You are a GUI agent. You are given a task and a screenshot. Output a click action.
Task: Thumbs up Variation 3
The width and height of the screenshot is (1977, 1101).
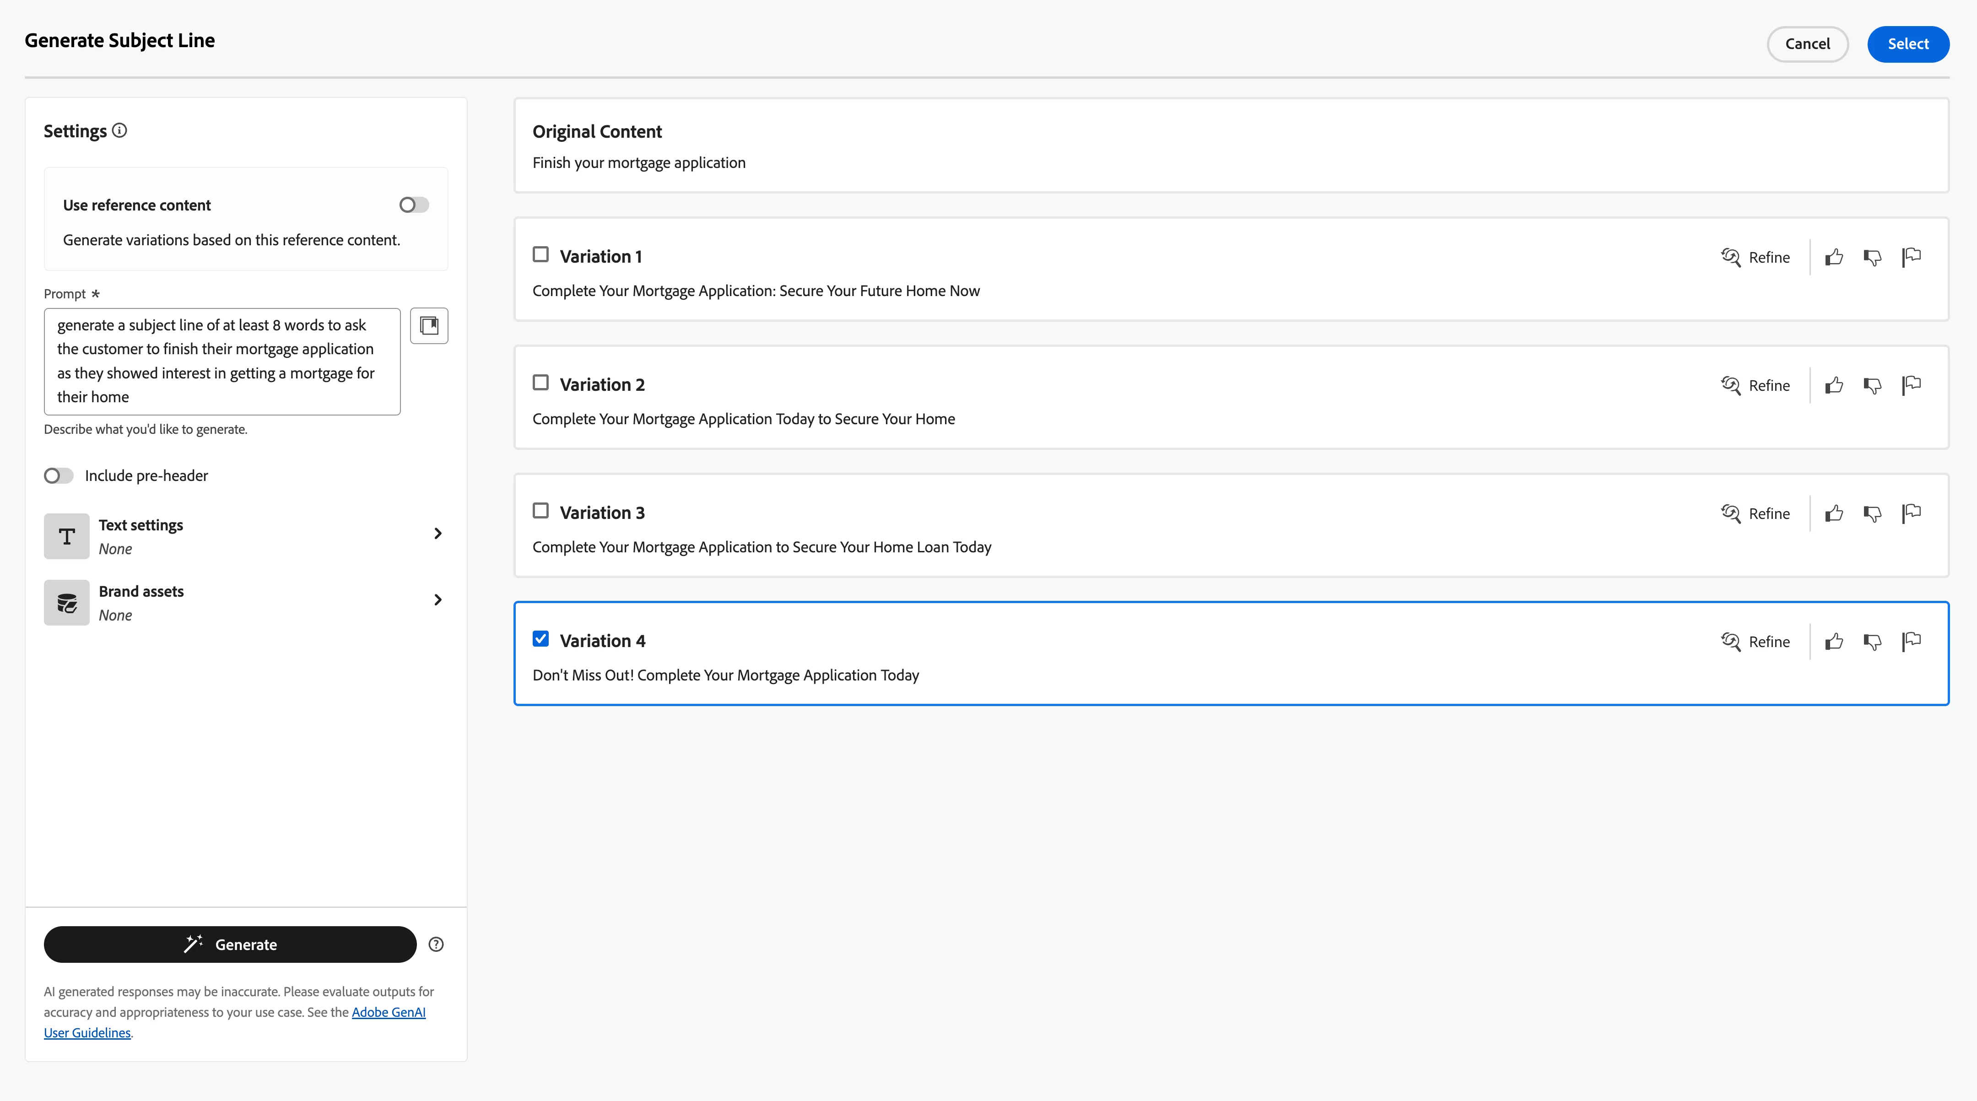[1834, 513]
